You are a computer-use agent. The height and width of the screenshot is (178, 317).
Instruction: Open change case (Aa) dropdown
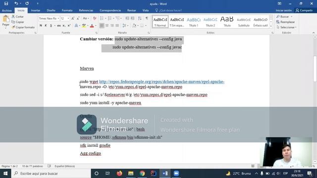[86, 18]
